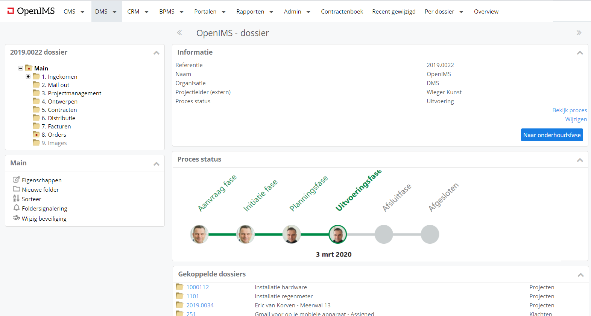Viewport: 591px width, 316px height.
Task: Click the OpenIMS logo
Action: click(x=31, y=11)
